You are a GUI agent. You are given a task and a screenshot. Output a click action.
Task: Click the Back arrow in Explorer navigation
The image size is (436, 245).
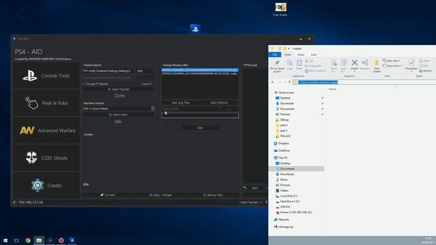(x=272, y=82)
